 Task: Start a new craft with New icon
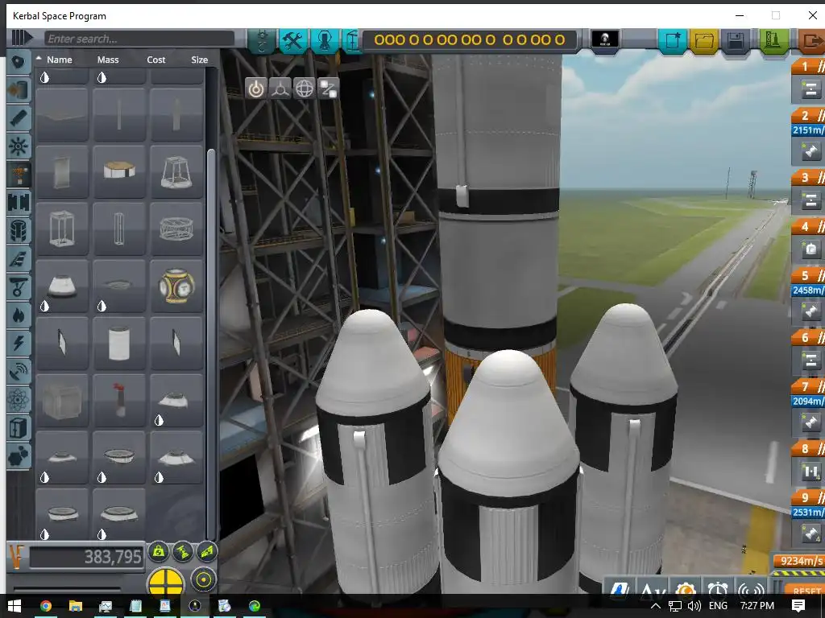[673, 40]
